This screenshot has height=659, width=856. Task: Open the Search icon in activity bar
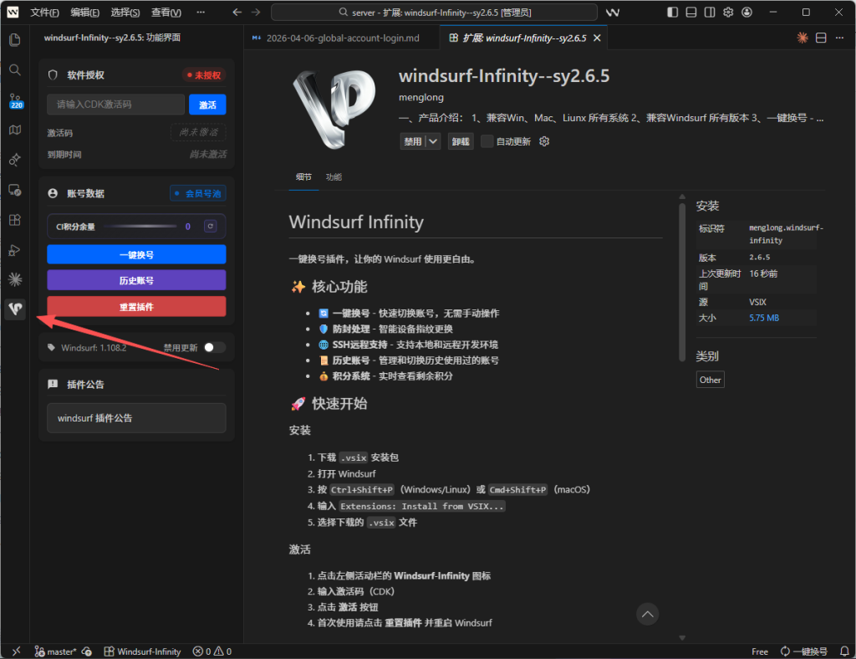[x=15, y=70]
